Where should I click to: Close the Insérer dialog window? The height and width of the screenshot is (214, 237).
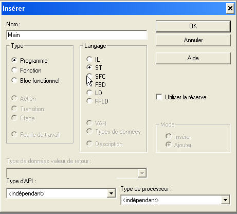tap(230, 8)
